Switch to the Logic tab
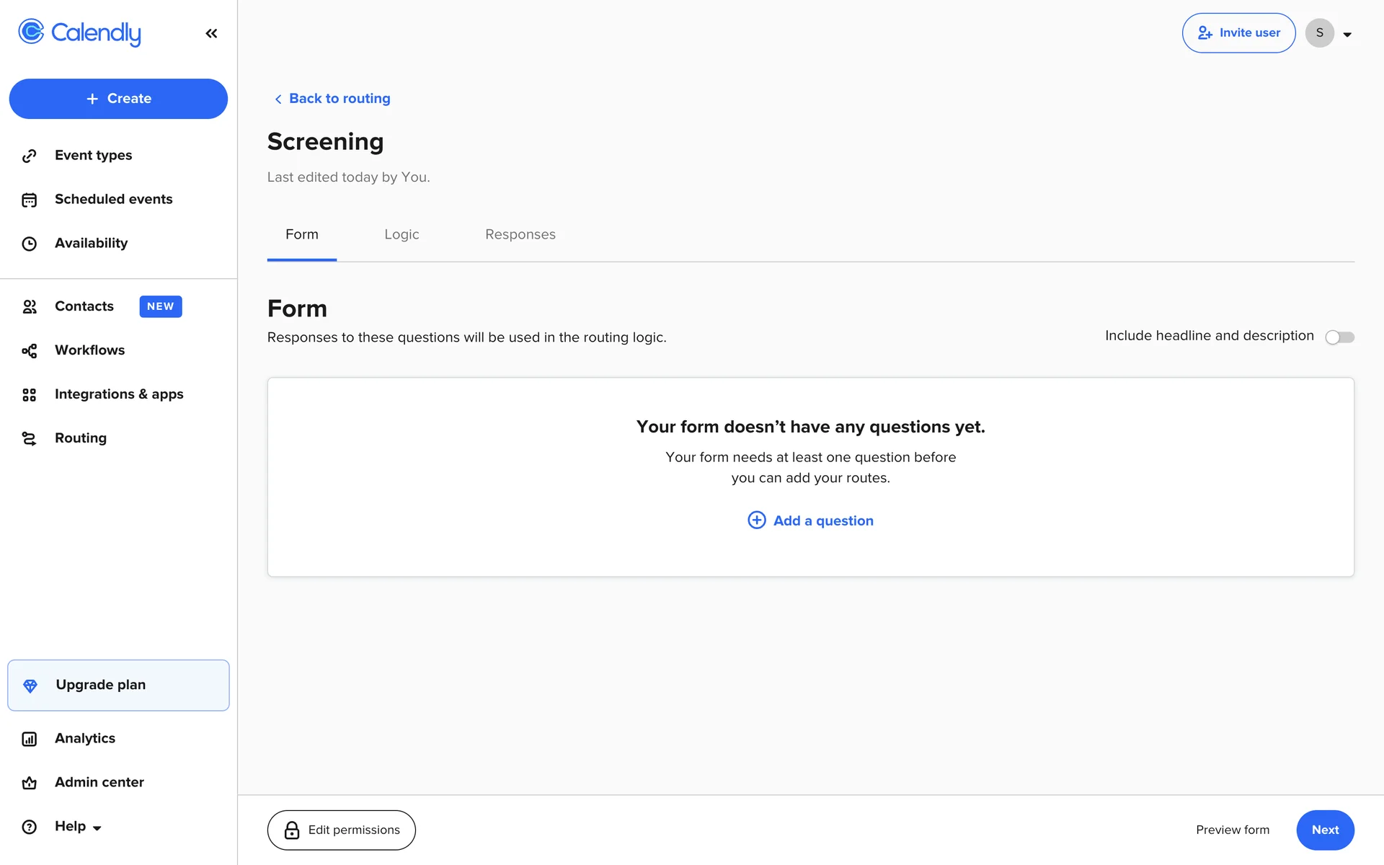1384x865 pixels. (x=402, y=234)
